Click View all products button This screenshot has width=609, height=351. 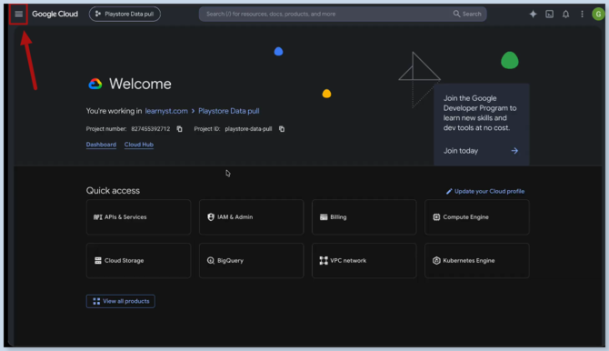coord(120,301)
